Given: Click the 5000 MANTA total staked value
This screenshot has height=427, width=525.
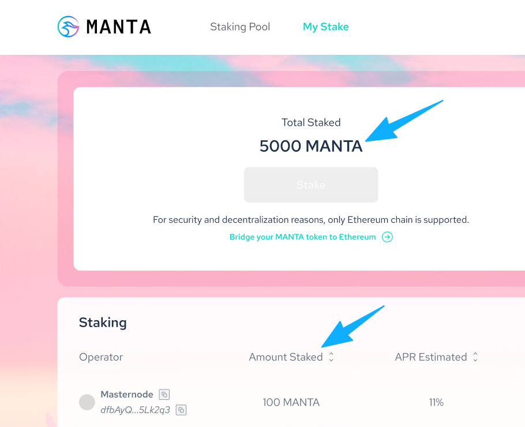Looking at the screenshot, I should point(311,146).
